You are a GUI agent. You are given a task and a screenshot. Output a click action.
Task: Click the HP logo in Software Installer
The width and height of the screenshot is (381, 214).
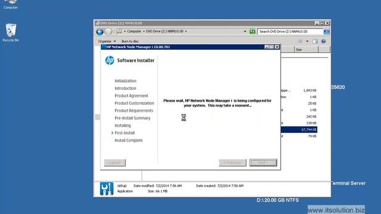pyautogui.click(x=110, y=60)
